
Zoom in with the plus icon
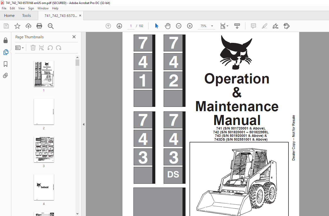(190, 26)
